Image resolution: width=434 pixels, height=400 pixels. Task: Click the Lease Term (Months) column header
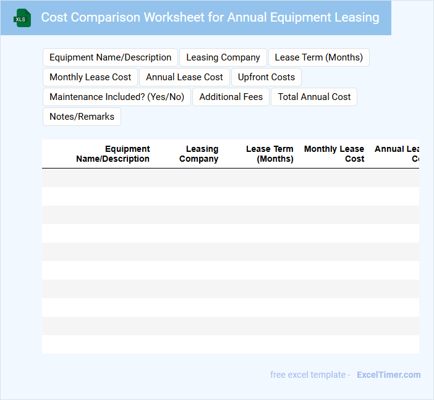point(270,154)
